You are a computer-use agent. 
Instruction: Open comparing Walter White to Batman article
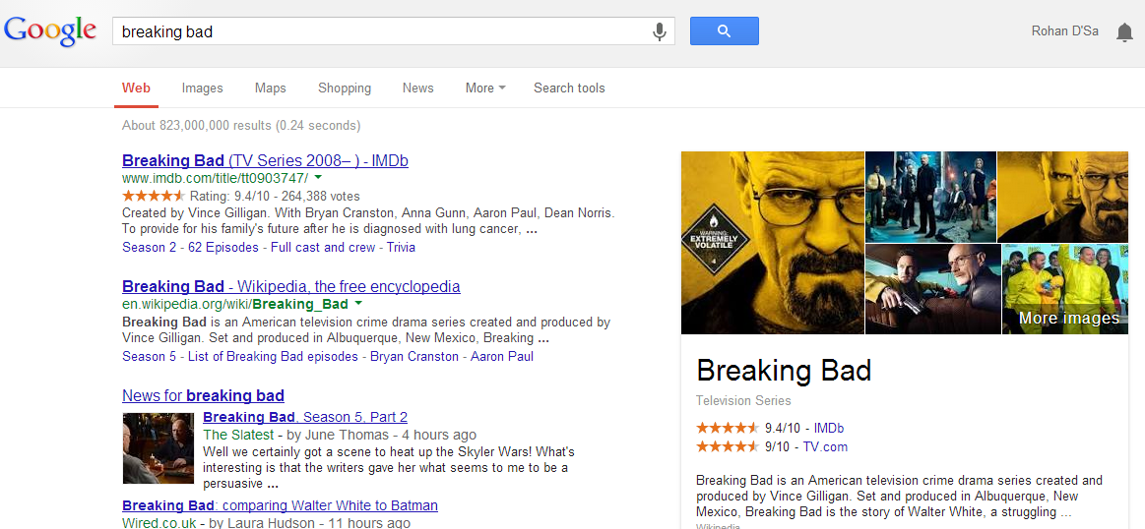(x=281, y=505)
